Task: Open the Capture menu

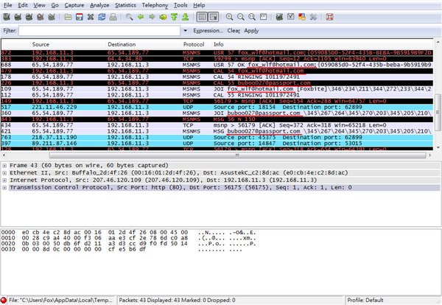Action: coord(74,5)
